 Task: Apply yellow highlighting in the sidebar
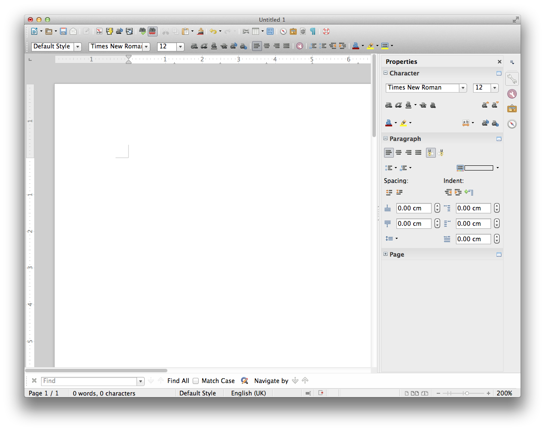pos(403,123)
